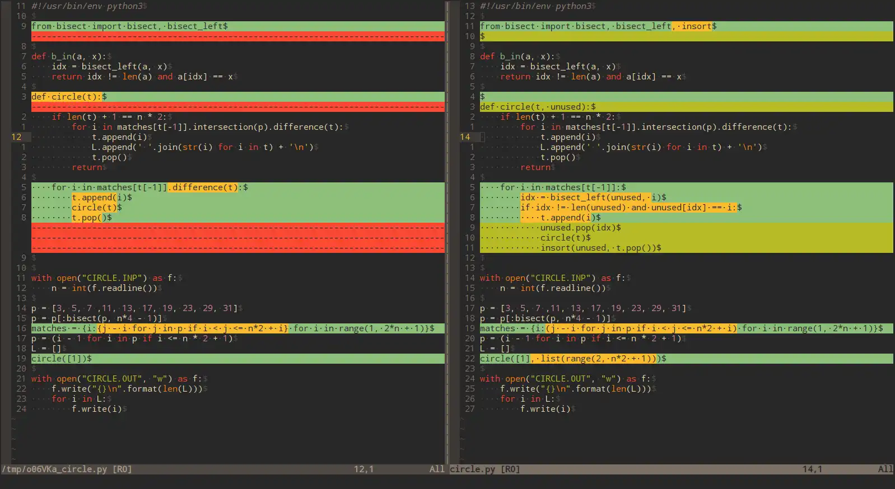Click the red deleted filler line below import

click(238, 36)
